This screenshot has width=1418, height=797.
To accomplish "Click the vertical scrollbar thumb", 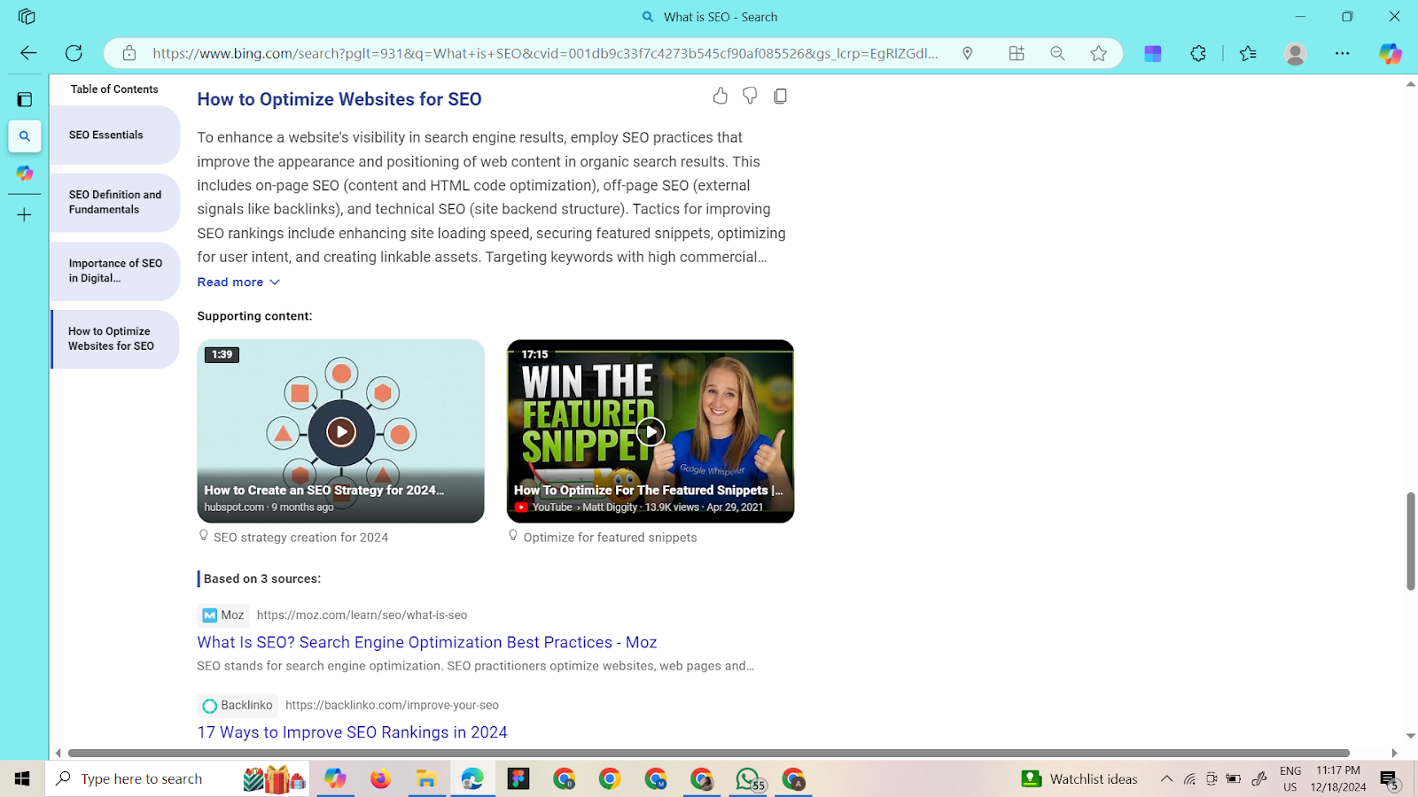I will click(x=1410, y=540).
